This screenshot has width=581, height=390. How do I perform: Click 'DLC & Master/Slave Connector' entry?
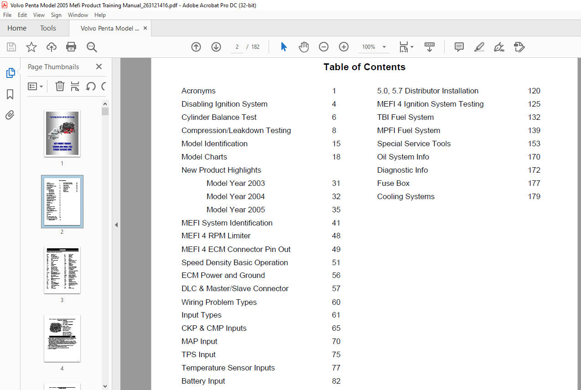pyautogui.click(x=235, y=288)
